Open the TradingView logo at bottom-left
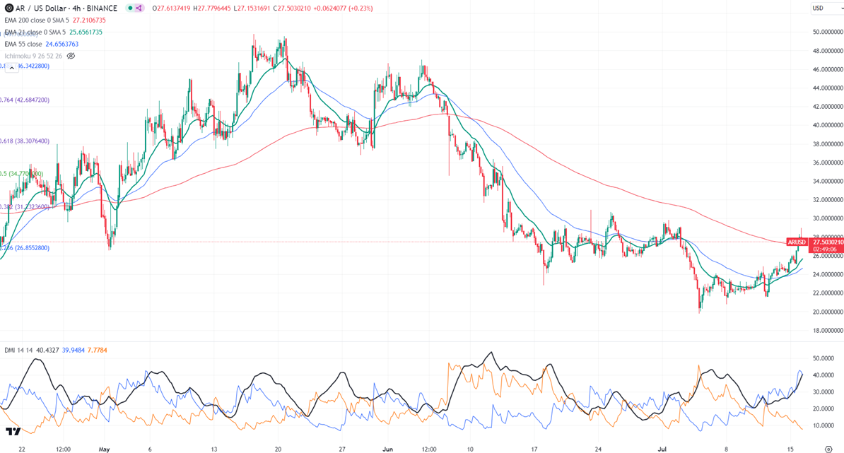This screenshot has height=453, width=844. coord(13,432)
